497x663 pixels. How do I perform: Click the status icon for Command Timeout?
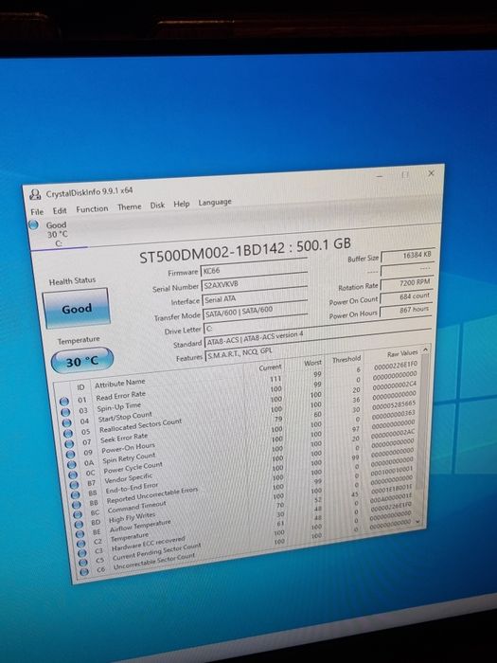pos(79,514)
